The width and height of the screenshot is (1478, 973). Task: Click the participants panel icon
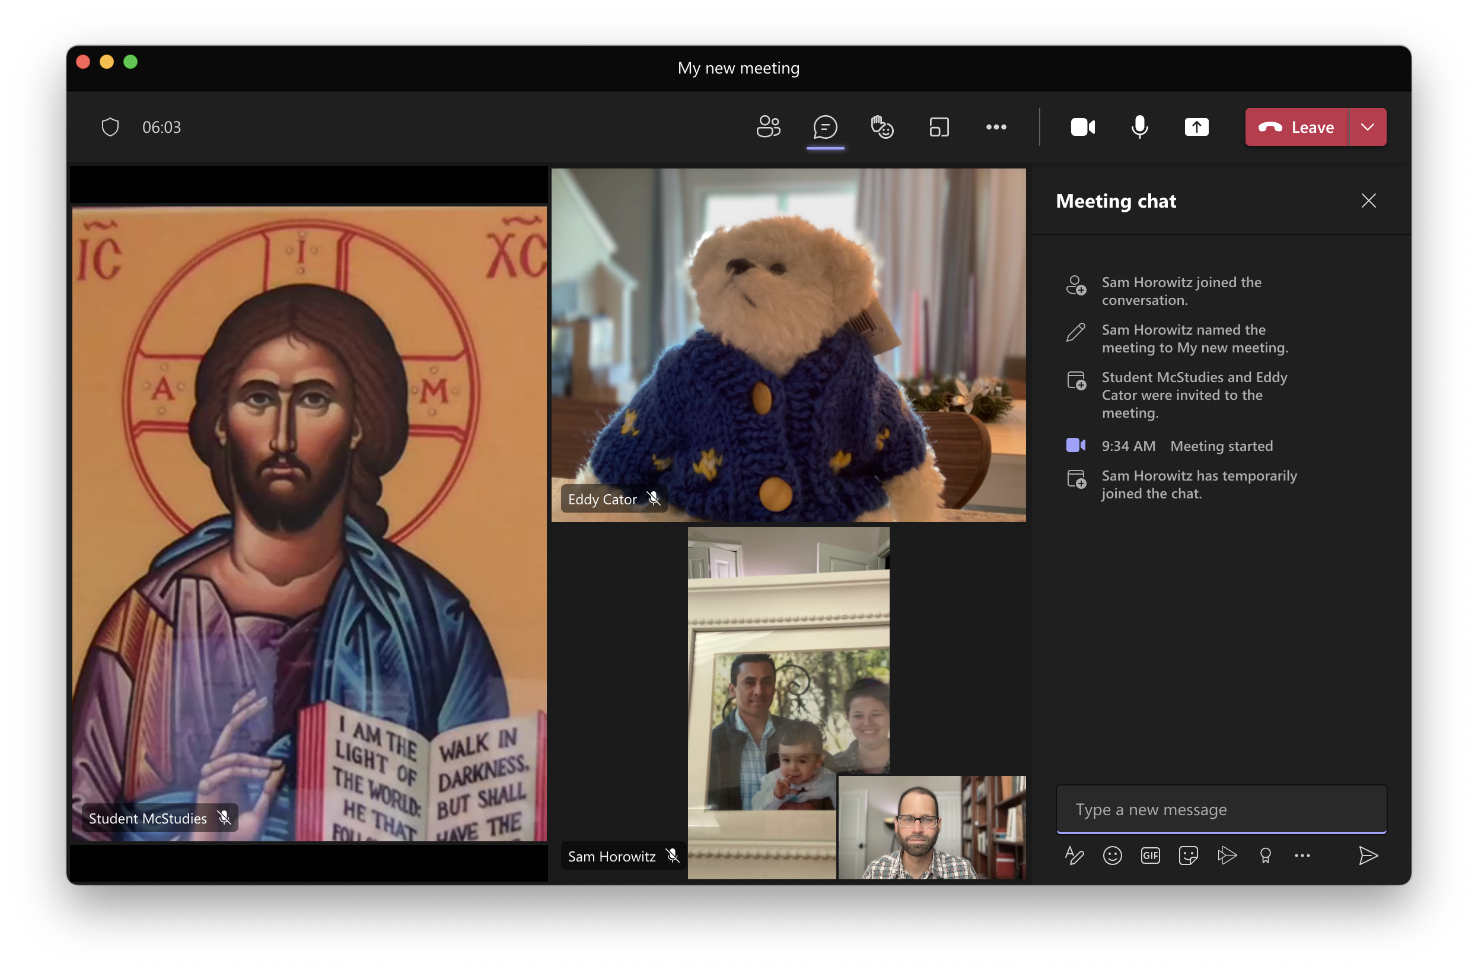click(767, 126)
